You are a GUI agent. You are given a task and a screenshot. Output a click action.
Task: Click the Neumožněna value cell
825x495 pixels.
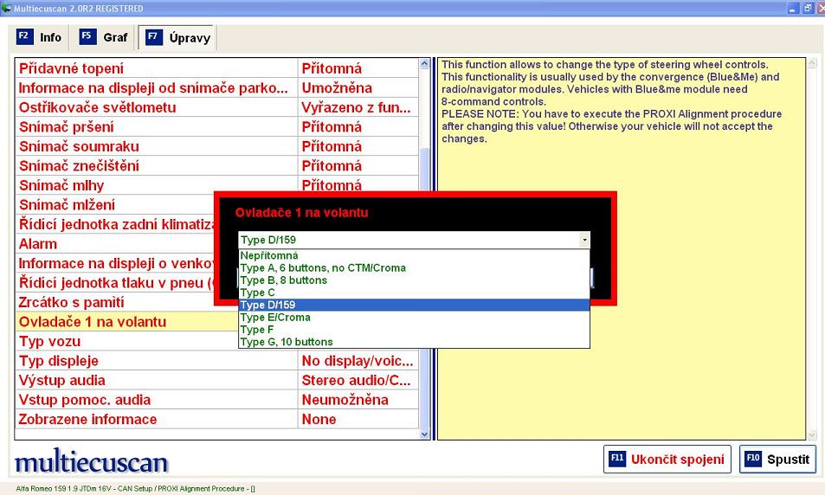(x=358, y=399)
